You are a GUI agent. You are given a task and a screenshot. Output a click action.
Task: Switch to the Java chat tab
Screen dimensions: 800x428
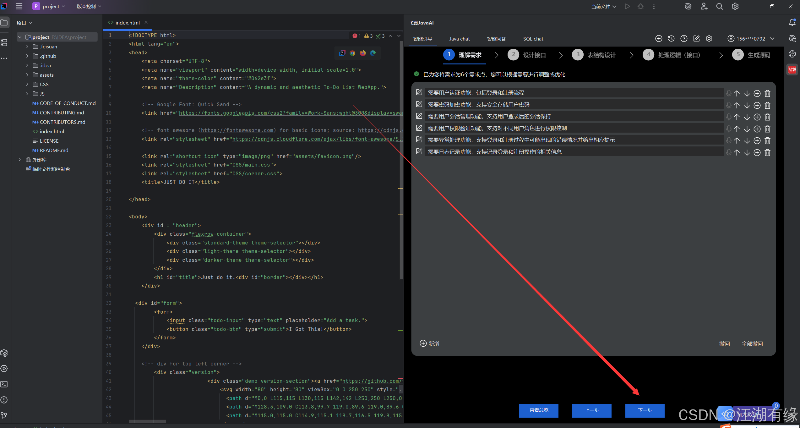click(460, 39)
